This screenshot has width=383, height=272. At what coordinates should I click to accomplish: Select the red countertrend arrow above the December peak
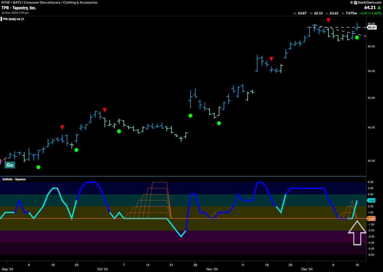pos(328,21)
